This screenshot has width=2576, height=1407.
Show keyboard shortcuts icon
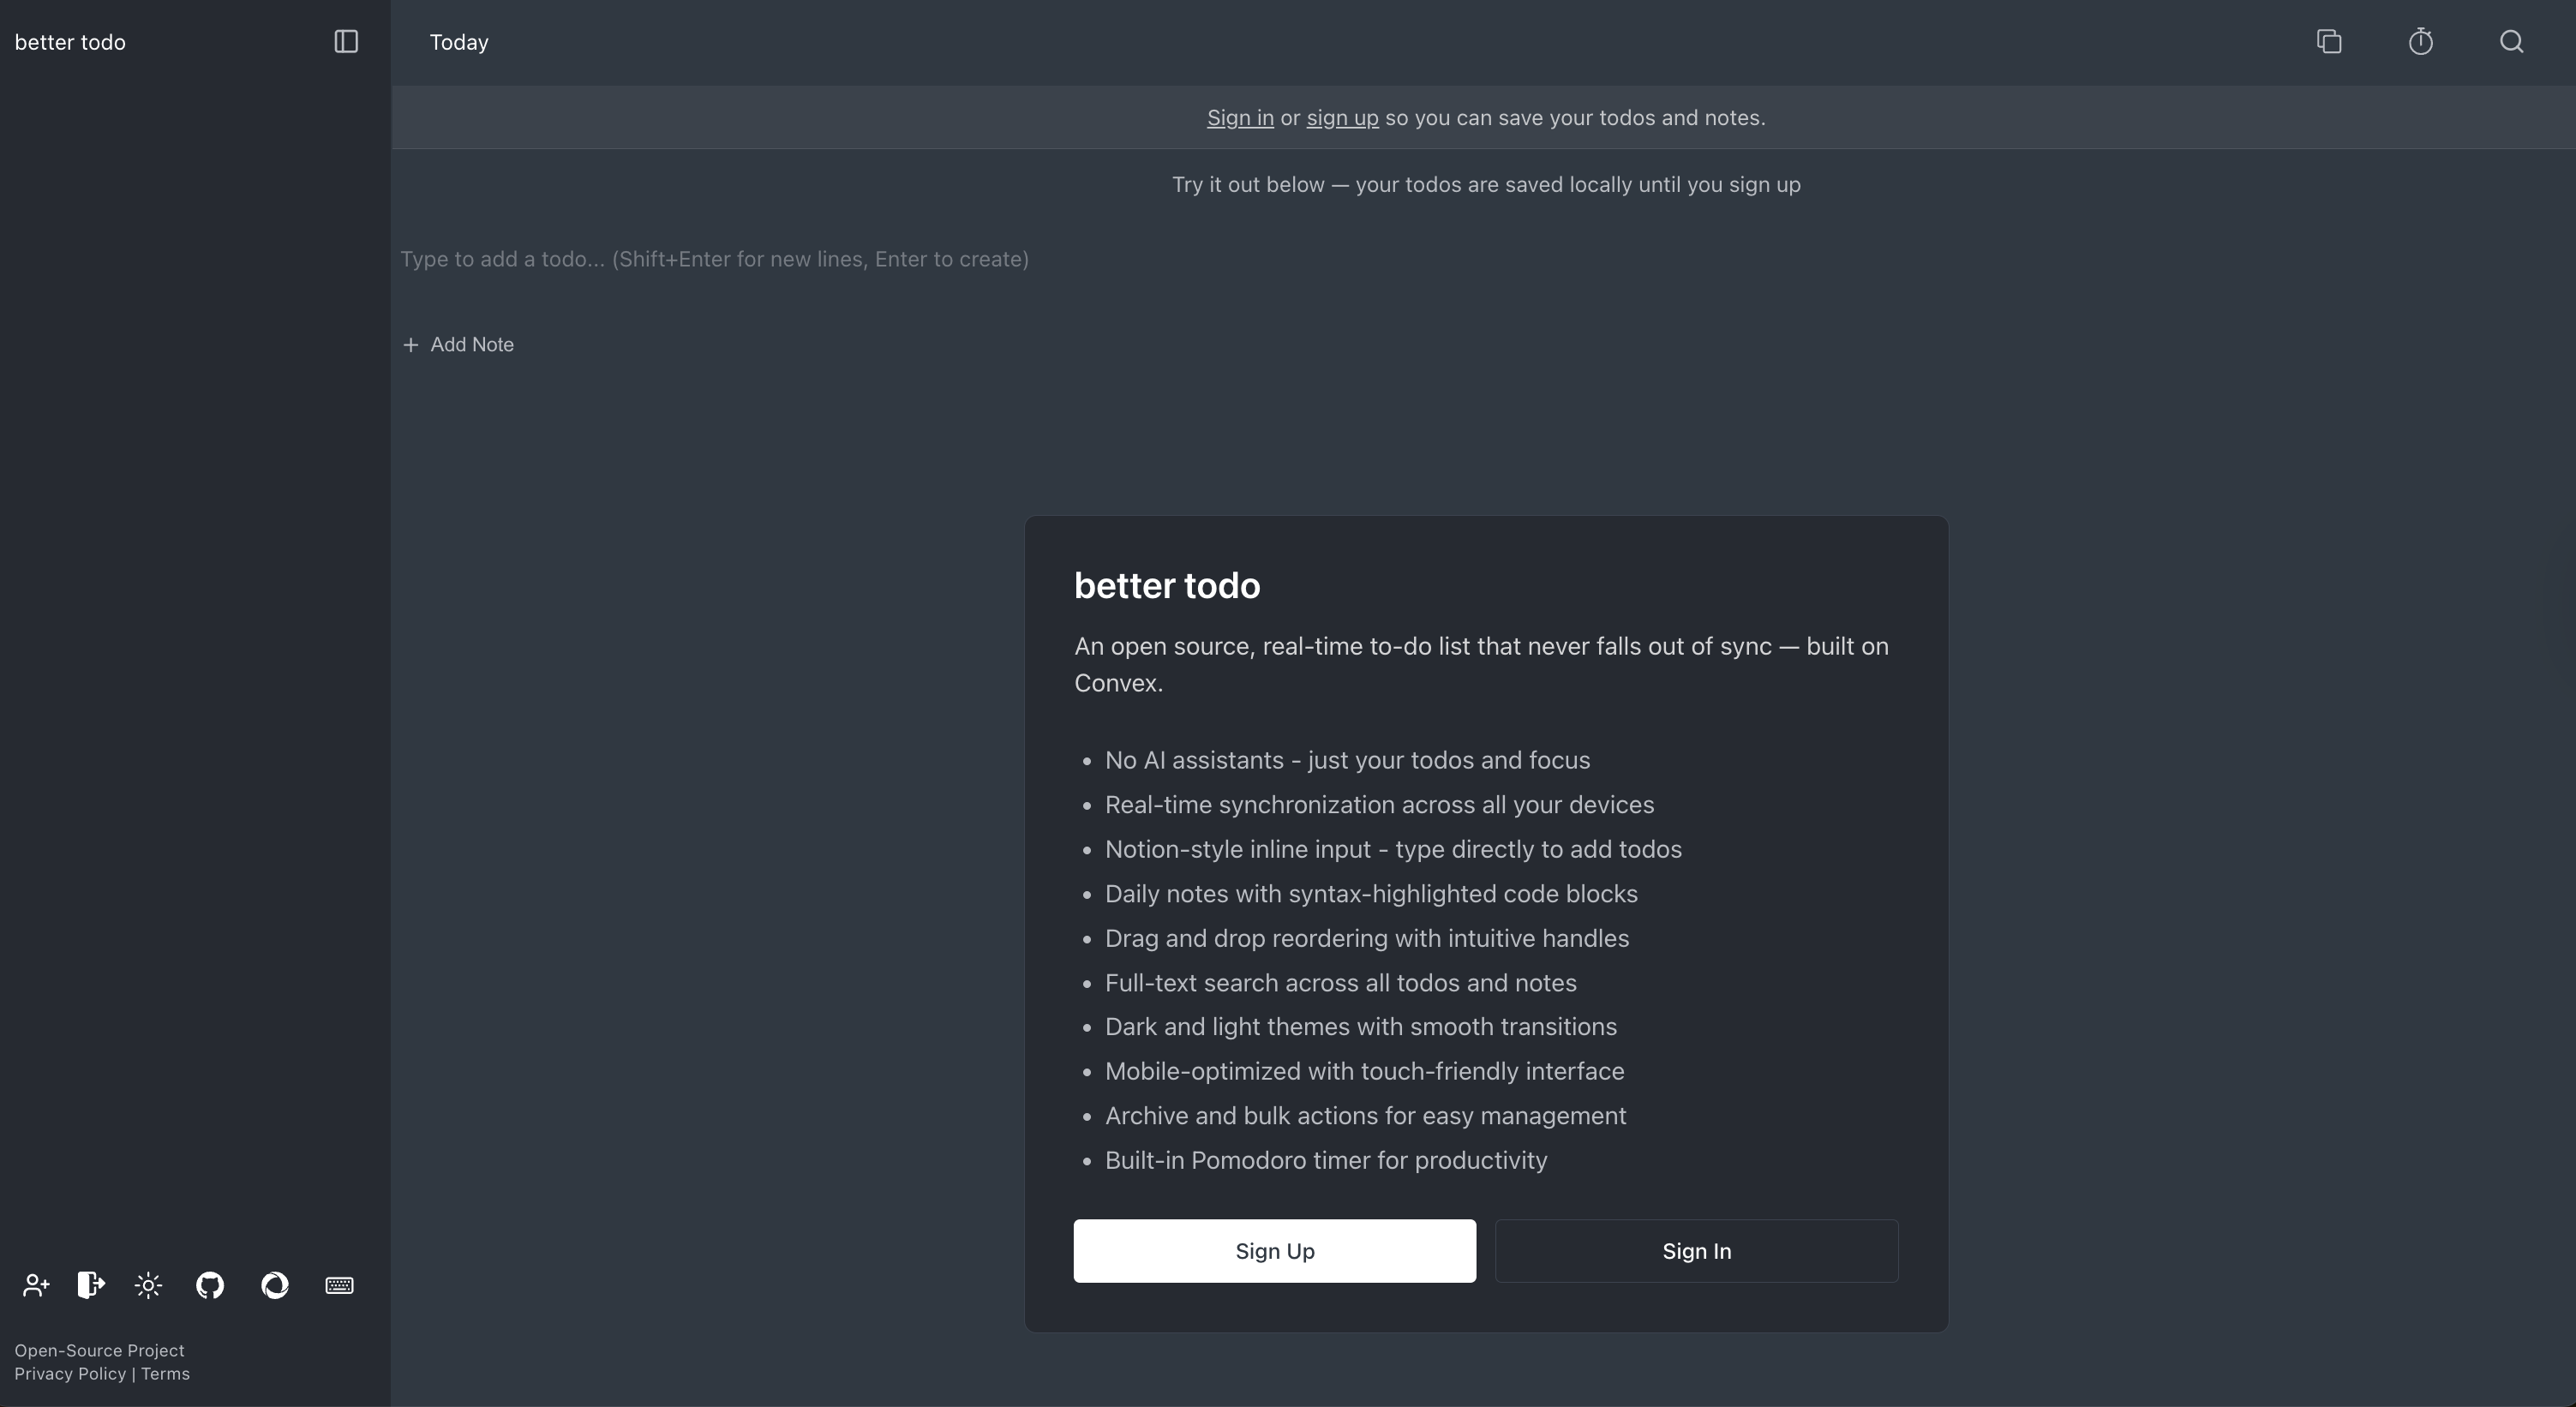click(339, 1285)
